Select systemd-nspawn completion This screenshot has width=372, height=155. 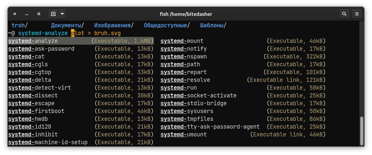click(243, 57)
